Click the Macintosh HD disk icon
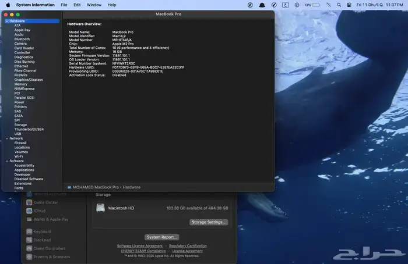 101,208
